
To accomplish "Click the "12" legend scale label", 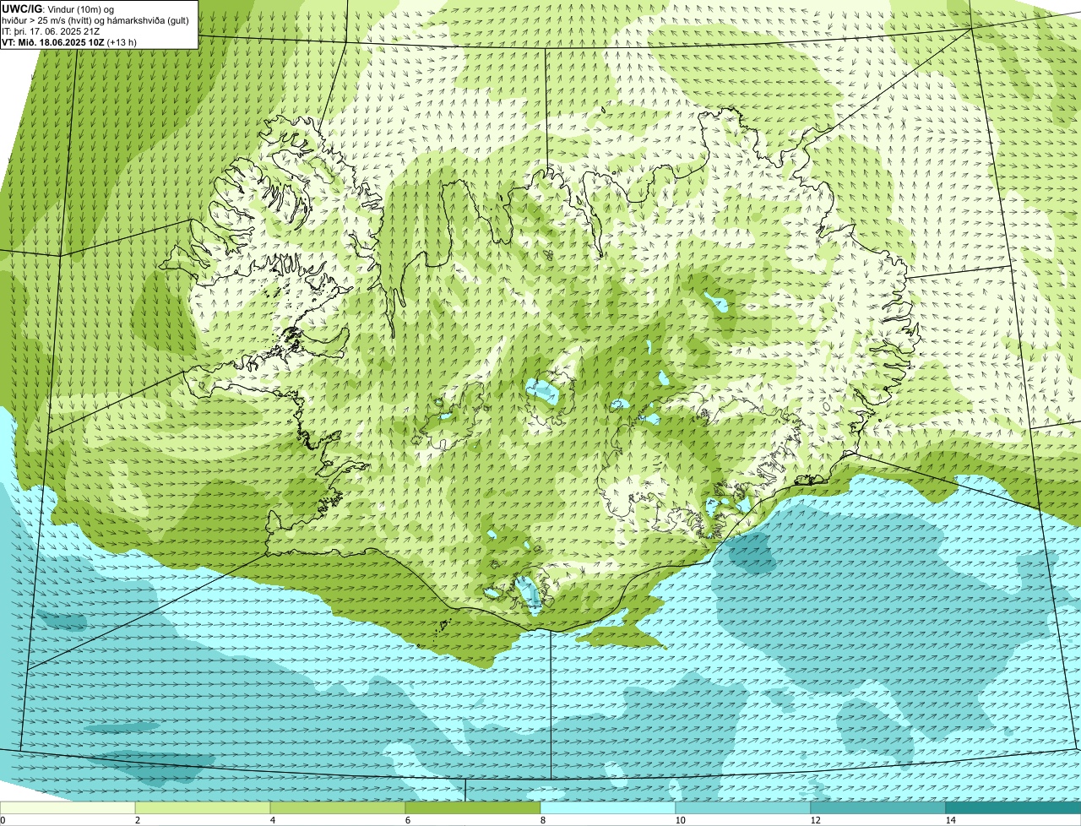I will pos(815,820).
